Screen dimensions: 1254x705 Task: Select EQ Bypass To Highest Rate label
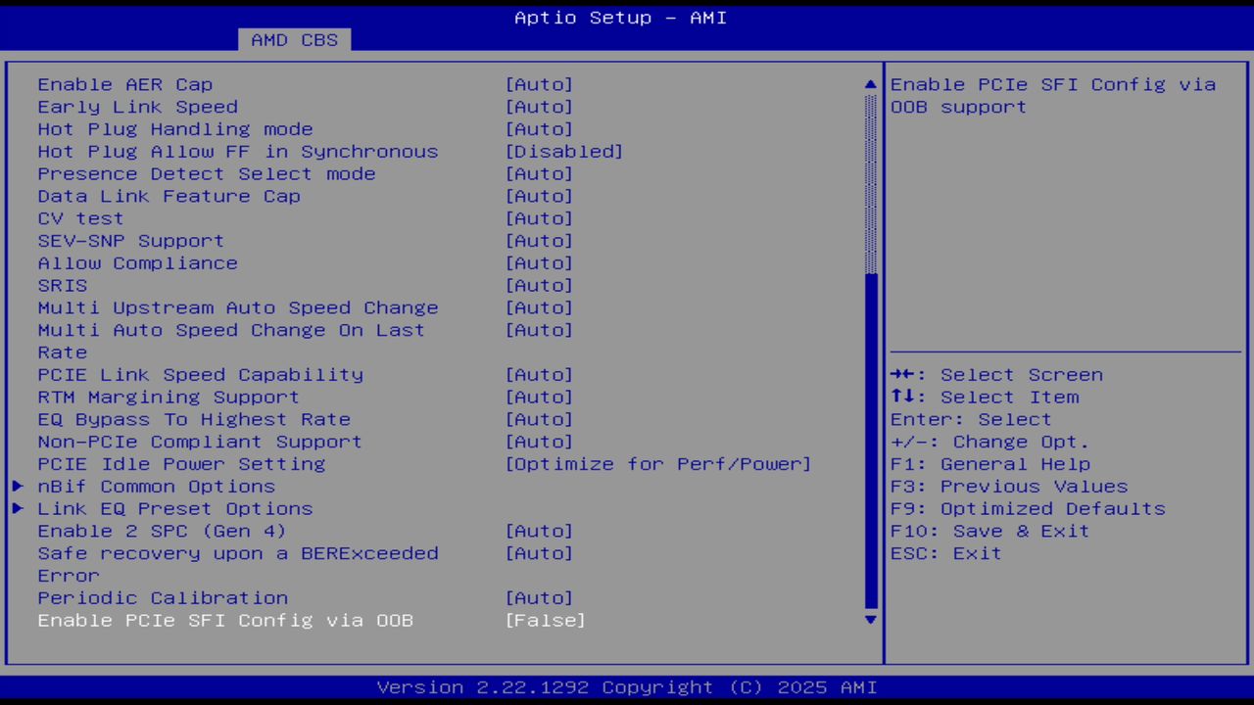[x=194, y=419]
